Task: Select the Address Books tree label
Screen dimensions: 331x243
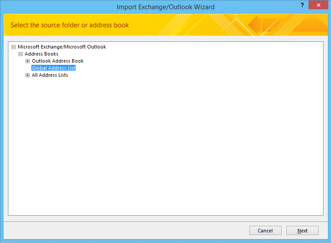Action: click(42, 54)
